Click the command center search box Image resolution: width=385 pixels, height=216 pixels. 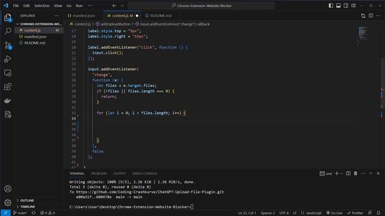(x=201, y=5)
